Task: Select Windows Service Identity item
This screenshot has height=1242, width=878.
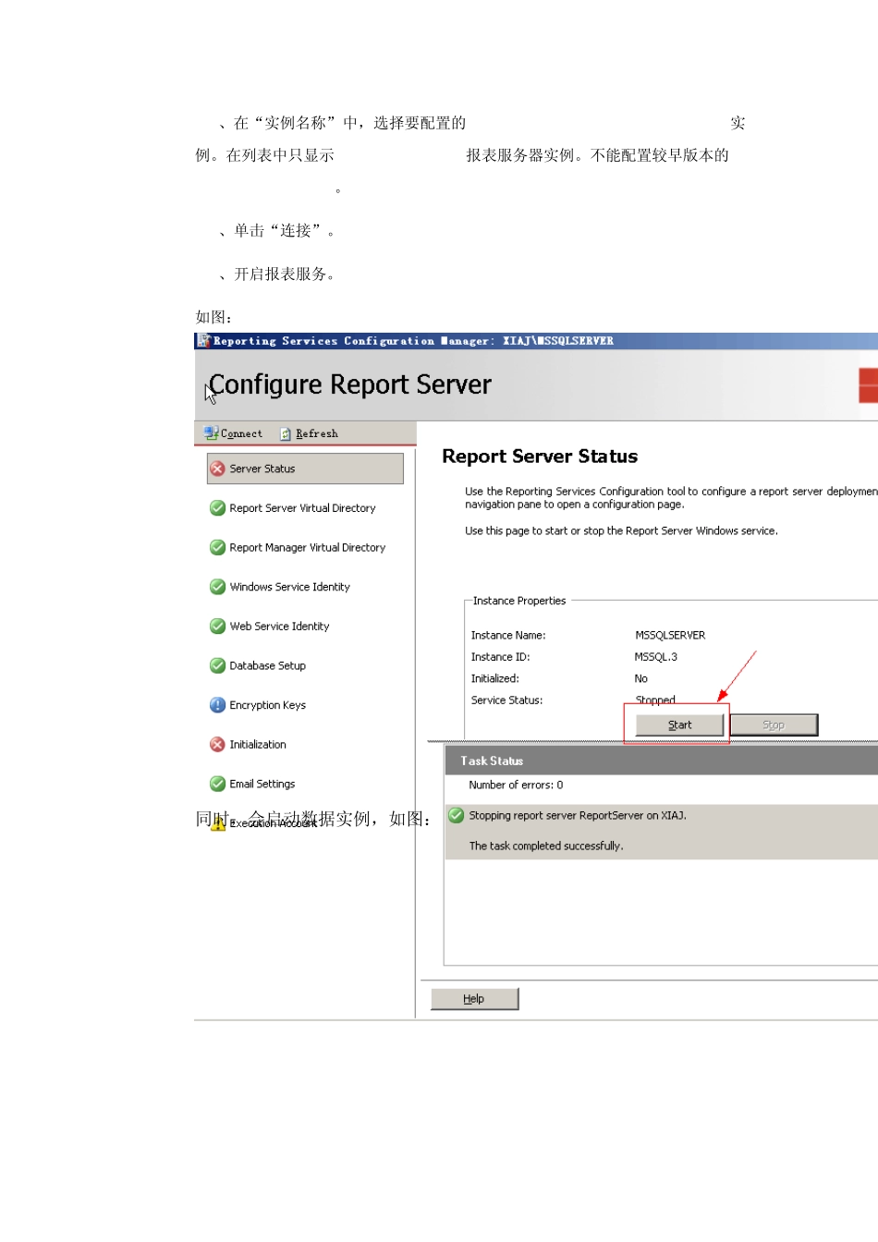Action: 289,587
